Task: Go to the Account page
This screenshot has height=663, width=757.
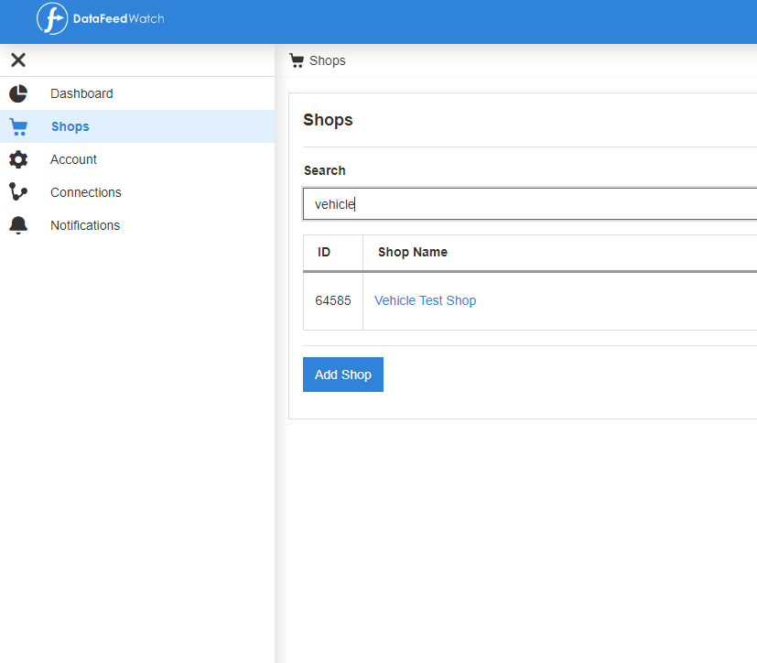Action: 73,159
